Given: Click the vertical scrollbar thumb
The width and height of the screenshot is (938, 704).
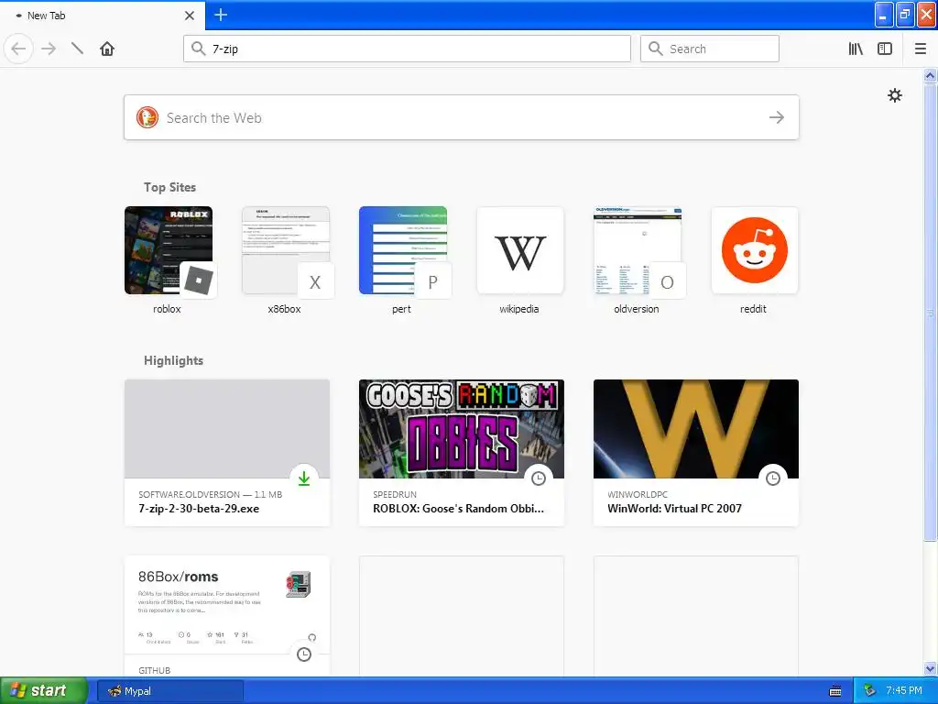Looking at the screenshot, I should tap(930, 312).
